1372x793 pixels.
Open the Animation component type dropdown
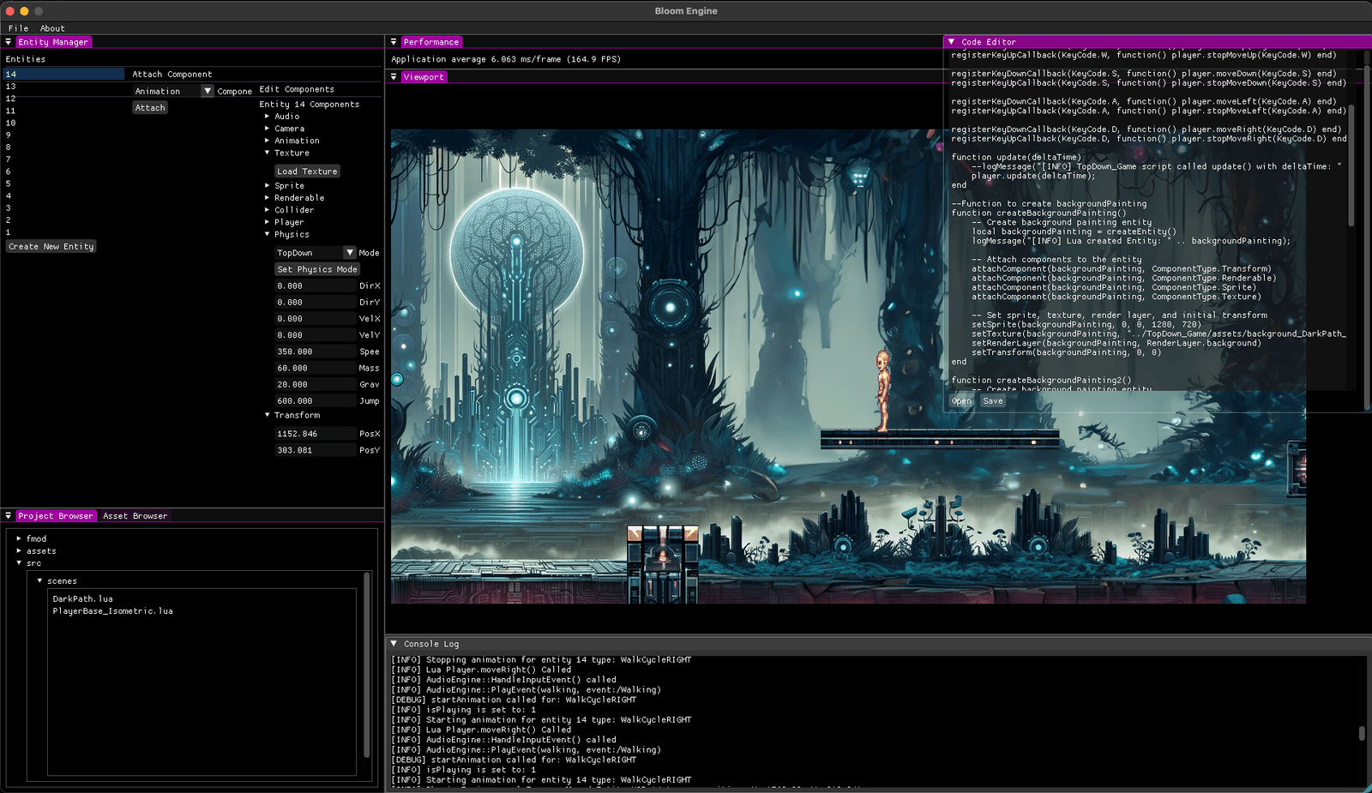207,91
